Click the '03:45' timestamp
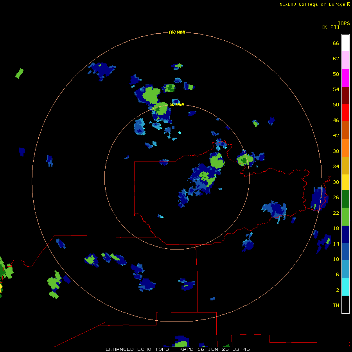This screenshot has height=352, width=352. [241, 349]
